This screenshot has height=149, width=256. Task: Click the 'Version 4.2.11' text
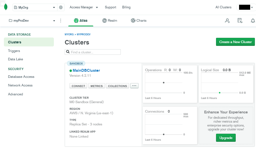(80, 76)
